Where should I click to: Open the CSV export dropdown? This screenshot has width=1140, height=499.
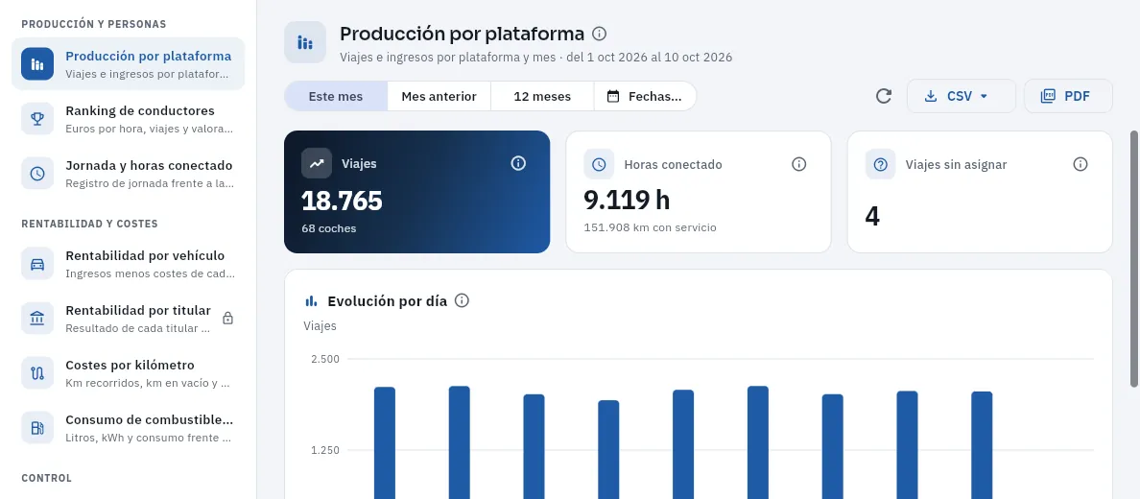[962, 96]
